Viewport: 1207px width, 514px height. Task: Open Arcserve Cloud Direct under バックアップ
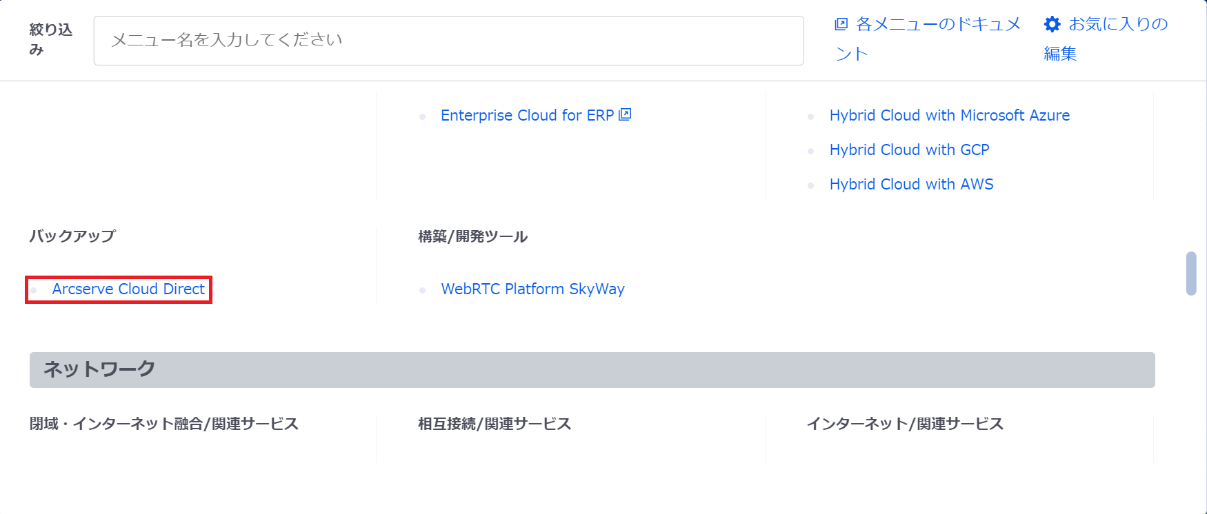pyautogui.click(x=128, y=289)
